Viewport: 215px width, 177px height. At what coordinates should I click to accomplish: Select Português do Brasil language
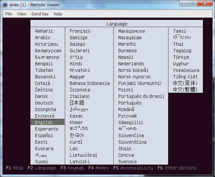click(x=141, y=96)
